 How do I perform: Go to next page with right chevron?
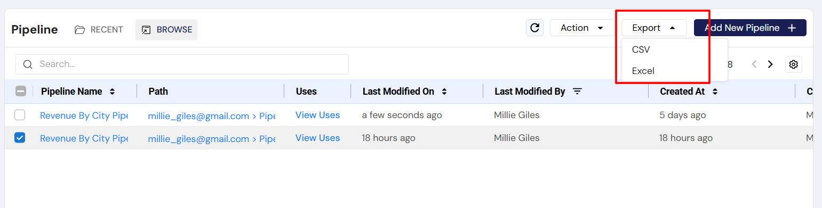[770, 64]
